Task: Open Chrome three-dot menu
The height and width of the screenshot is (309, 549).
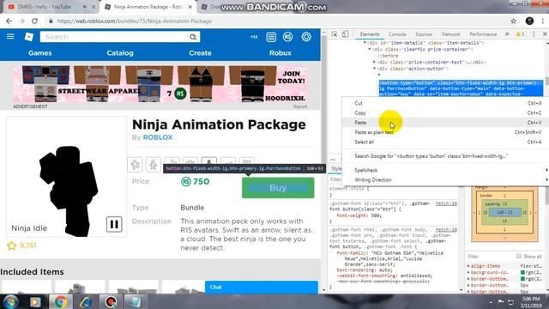Action: 543,21
